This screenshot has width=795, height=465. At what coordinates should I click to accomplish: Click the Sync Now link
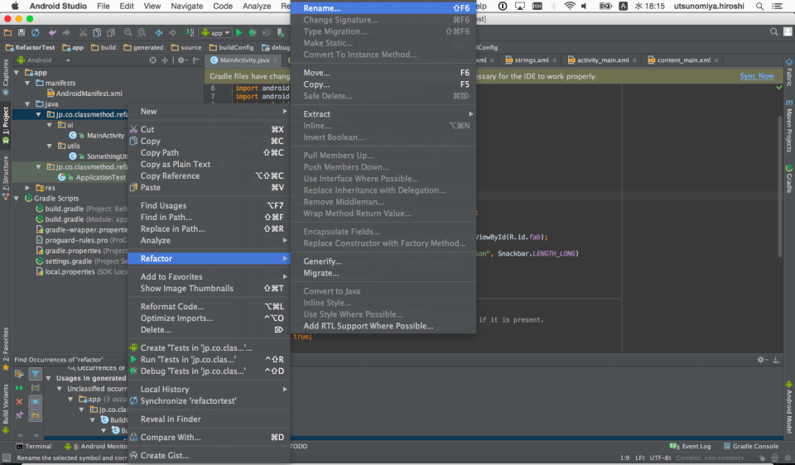click(x=756, y=76)
